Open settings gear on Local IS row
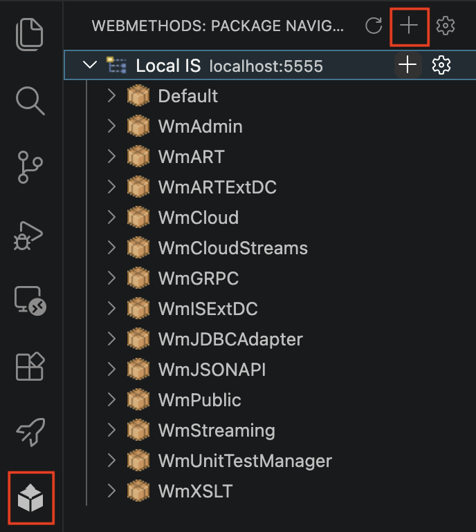Screen dimensions: 476x532 tap(441, 65)
